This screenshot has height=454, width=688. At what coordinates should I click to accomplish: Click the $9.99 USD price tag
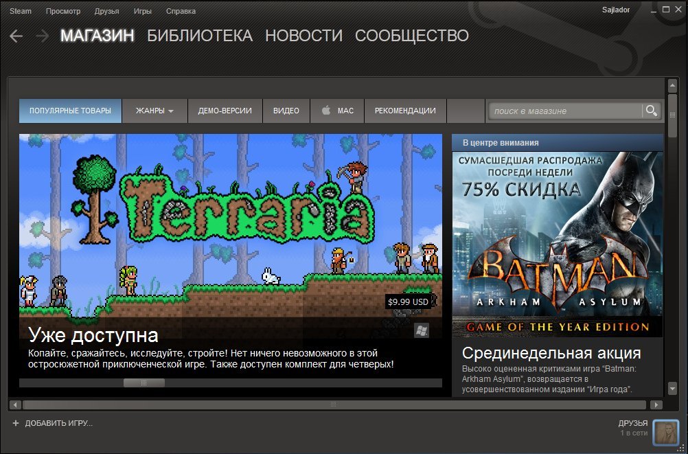coord(408,302)
